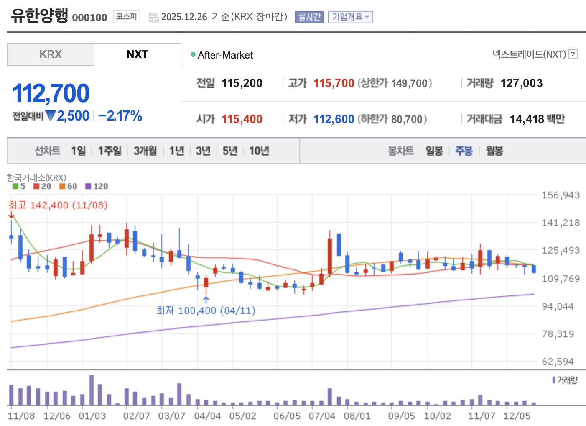This screenshot has width=586, height=426.
Task: Switch to the NXT tab
Action: click(138, 54)
